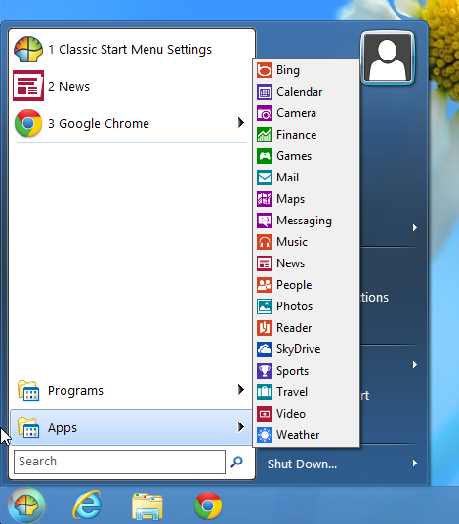This screenshot has width=459, height=524.
Task: Open News icon in Apps submenu
Action: pos(265,263)
